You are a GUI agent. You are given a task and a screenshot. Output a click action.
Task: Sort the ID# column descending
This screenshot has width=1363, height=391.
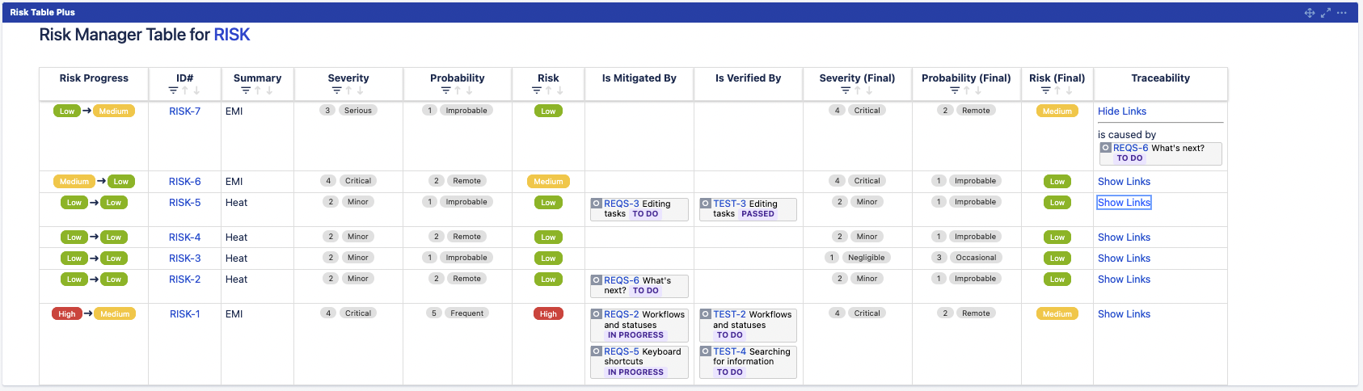pyautogui.click(x=196, y=90)
